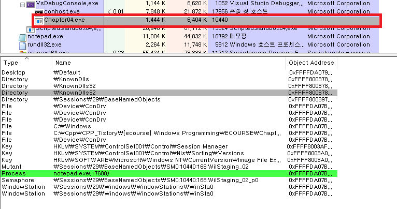Click the rundll32.exe file icon
The height and width of the screenshot is (209, 397).
coord(22,46)
